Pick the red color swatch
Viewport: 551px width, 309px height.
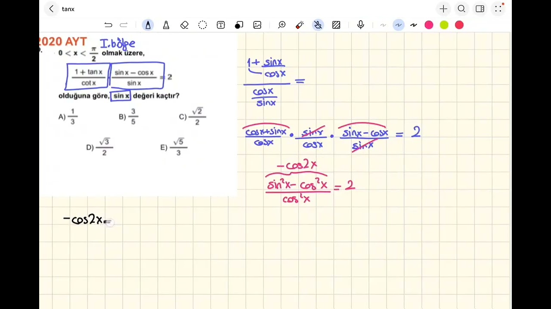(459, 25)
